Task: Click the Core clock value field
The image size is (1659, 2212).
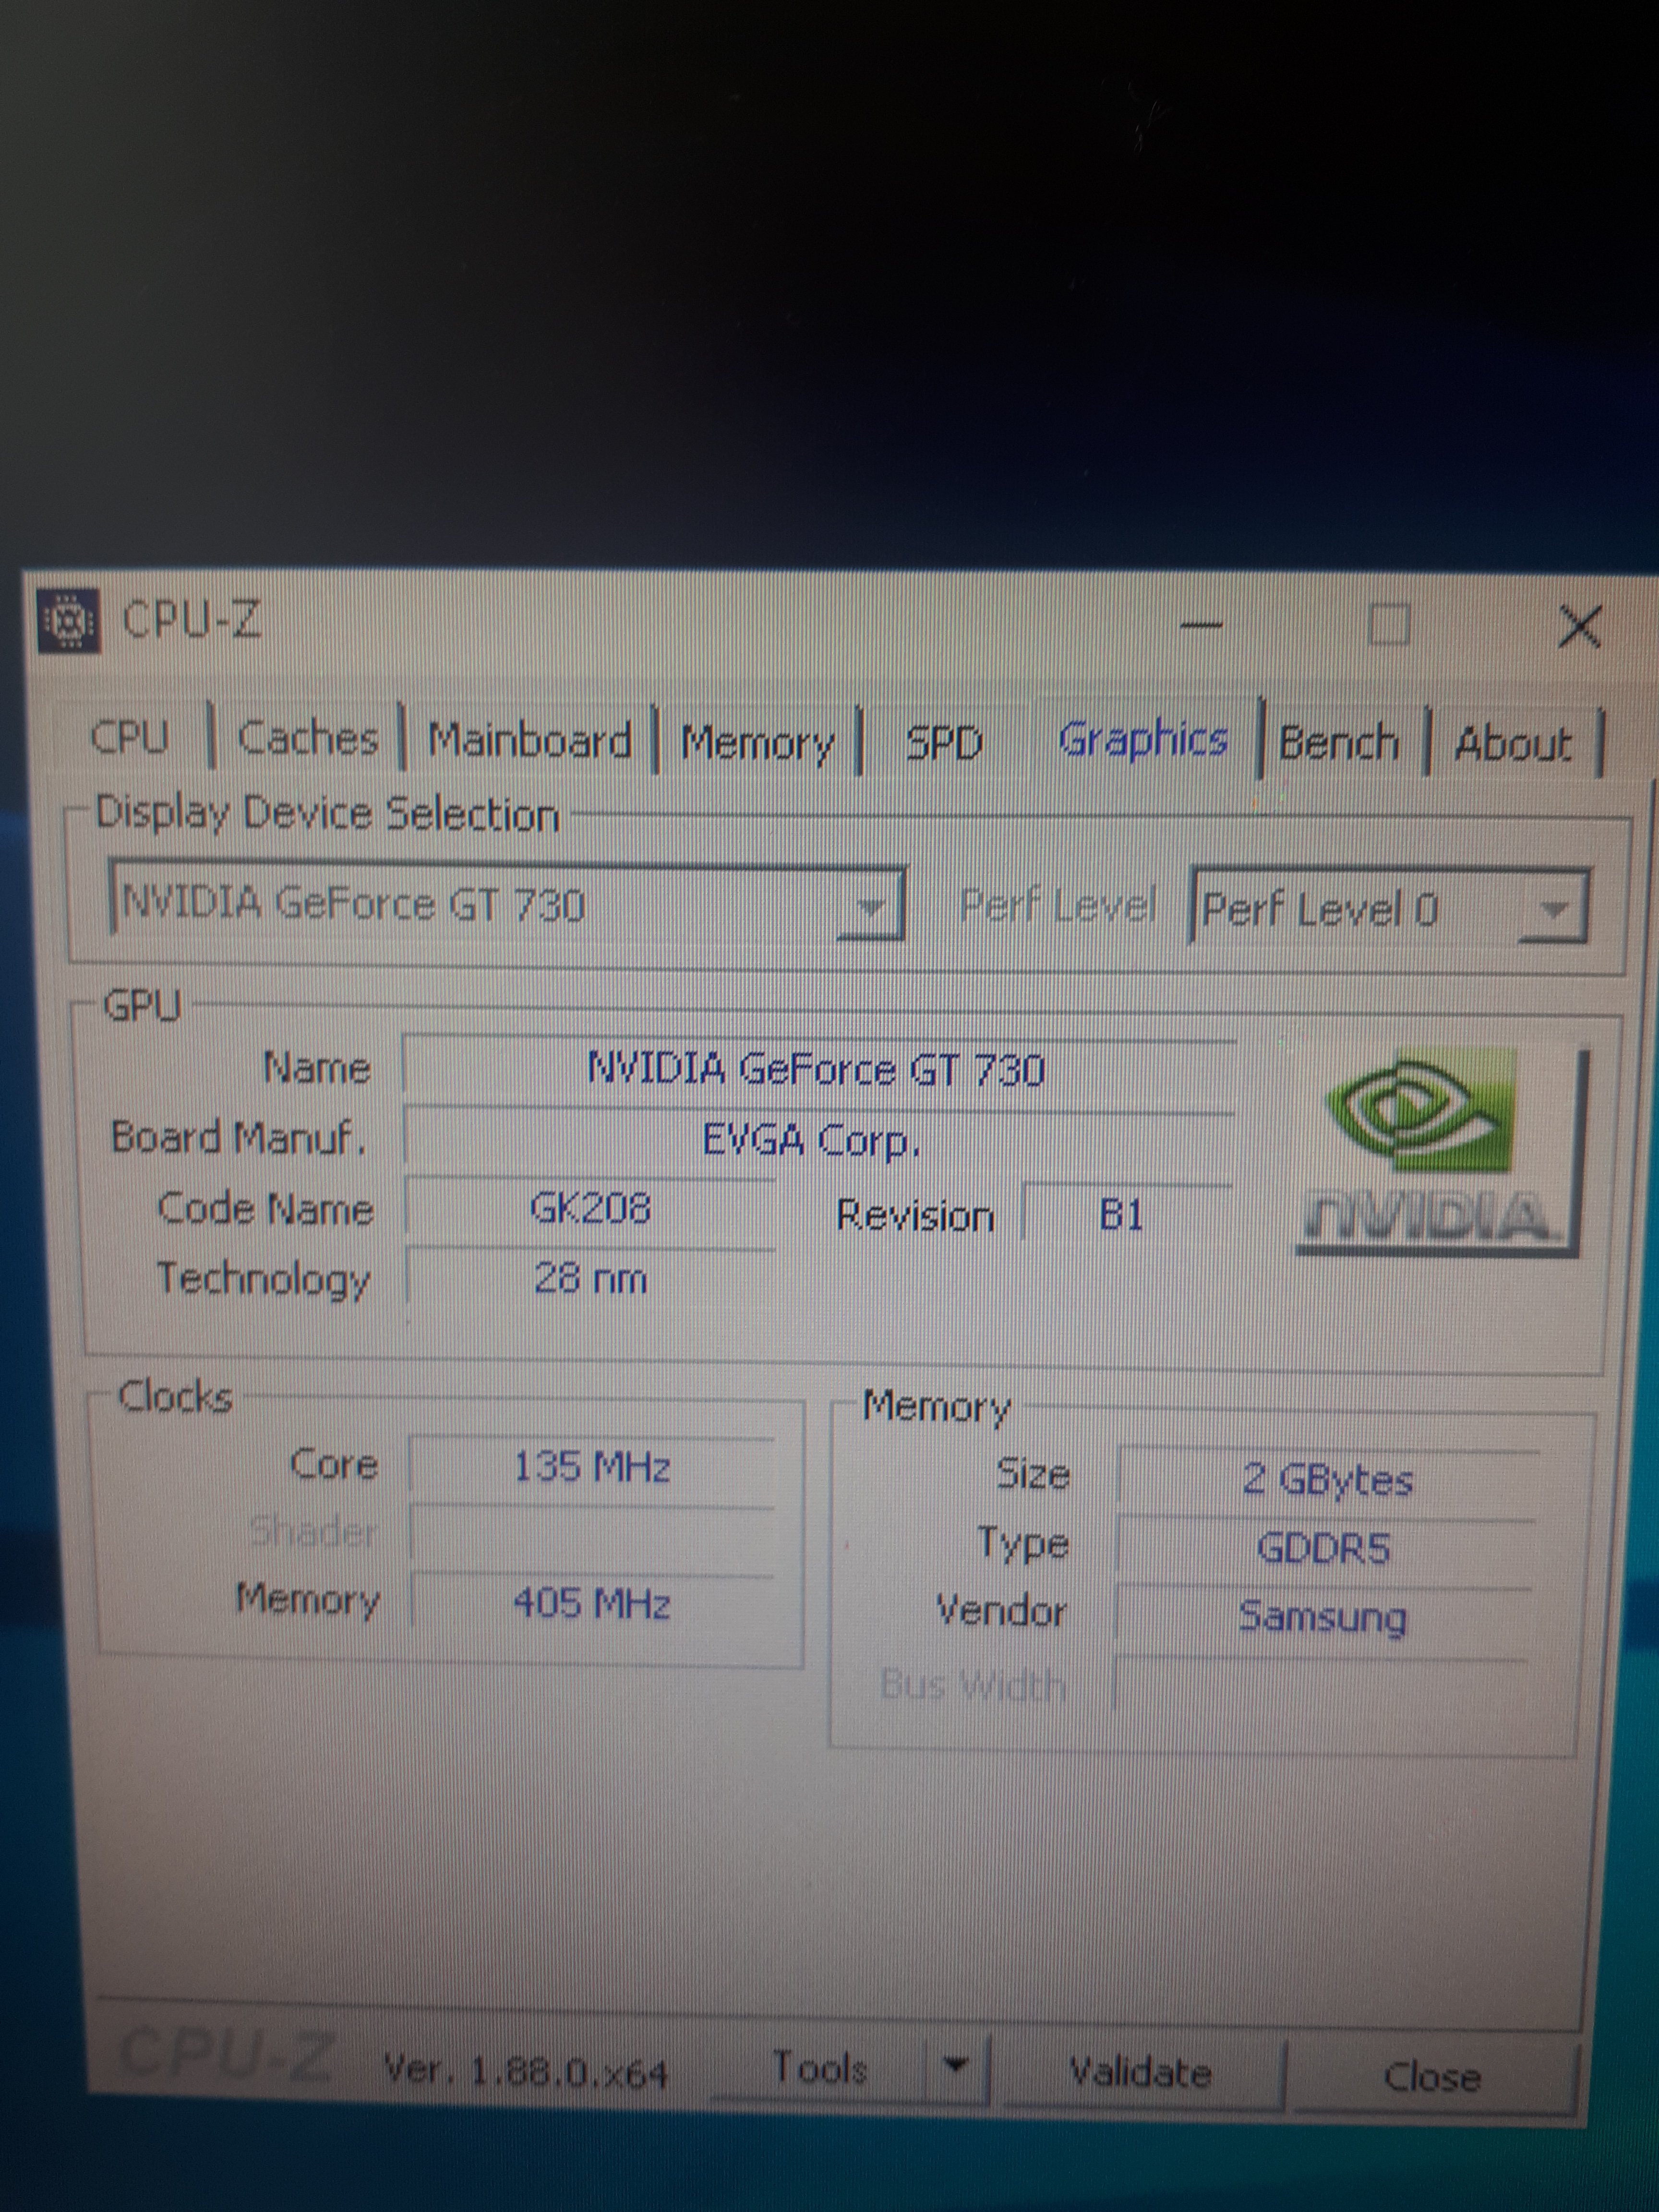Action: click(591, 1468)
